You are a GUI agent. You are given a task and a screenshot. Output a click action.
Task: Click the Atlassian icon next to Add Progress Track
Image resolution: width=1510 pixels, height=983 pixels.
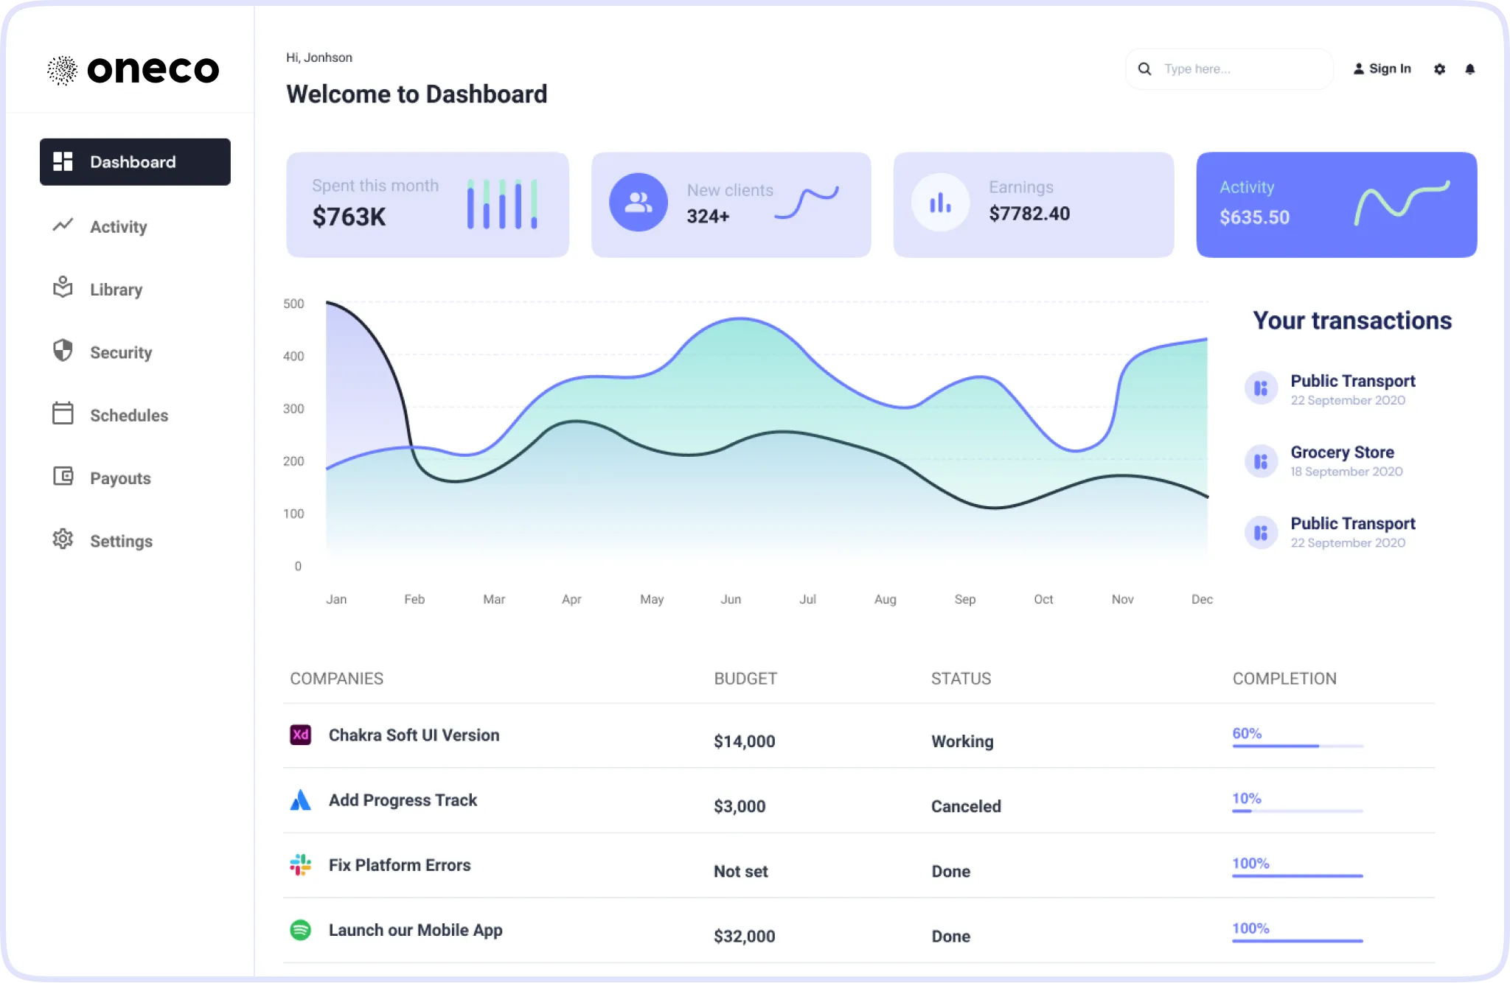300,800
